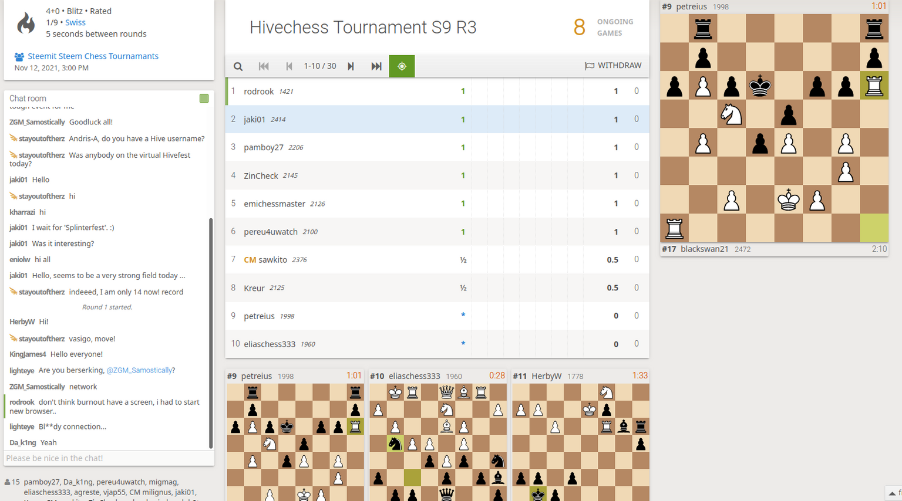The width and height of the screenshot is (902, 501).
Task: Select Kreur row in standings
Action: (x=437, y=288)
